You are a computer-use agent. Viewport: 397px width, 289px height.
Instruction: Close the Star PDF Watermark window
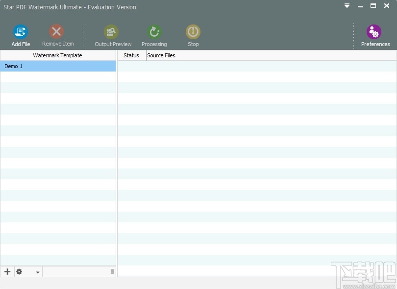tap(387, 5)
